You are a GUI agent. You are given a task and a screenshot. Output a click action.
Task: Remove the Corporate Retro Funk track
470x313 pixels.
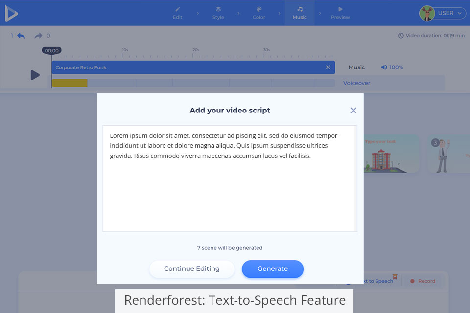328,67
